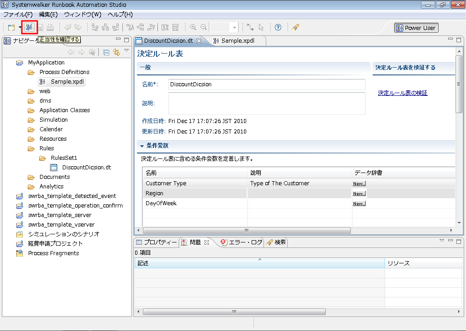466x331 pixels.
Task: Click the validate (正当性を確認する) toolbar icon
Action: [x=29, y=28]
